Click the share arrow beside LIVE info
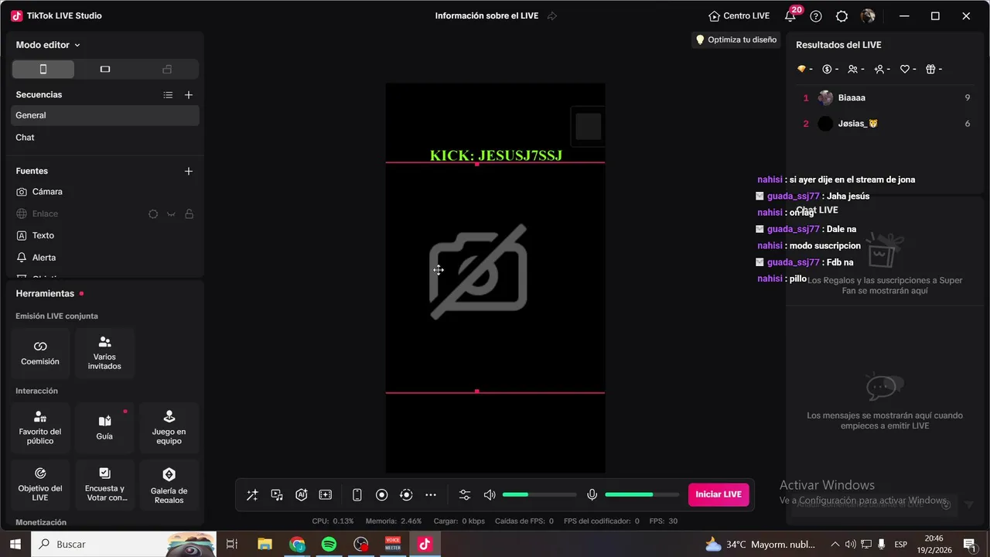Viewport: 990px width, 557px height. (552, 16)
